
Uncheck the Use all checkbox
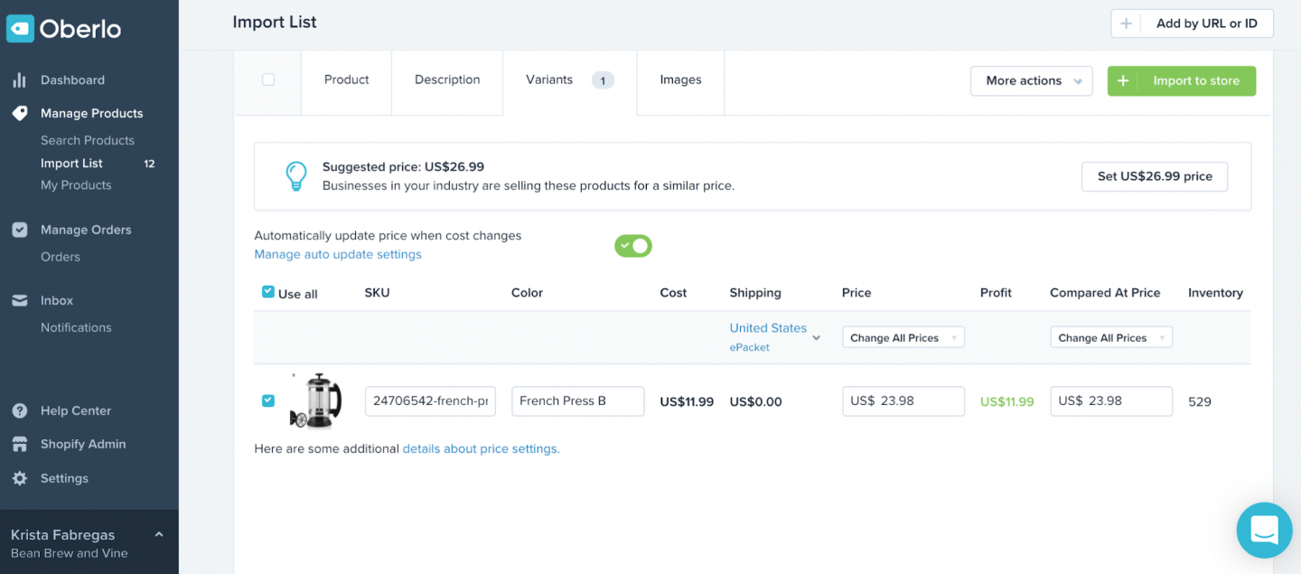pos(268,292)
